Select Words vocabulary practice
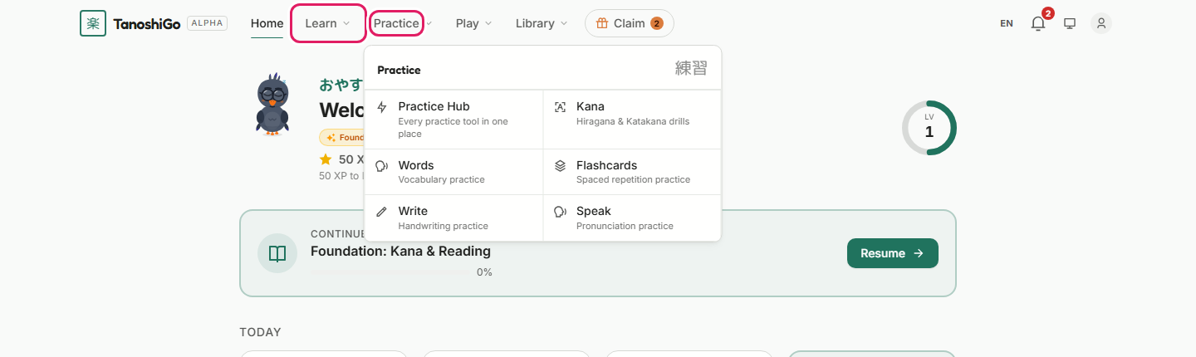This screenshot has width=1196, height=357. [x=453, y=172]
